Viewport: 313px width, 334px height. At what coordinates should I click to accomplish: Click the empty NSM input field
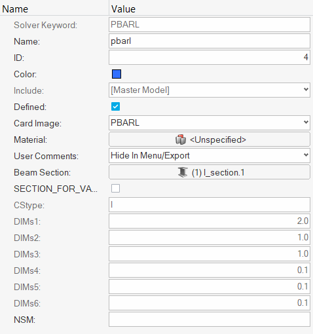point(210,320)
